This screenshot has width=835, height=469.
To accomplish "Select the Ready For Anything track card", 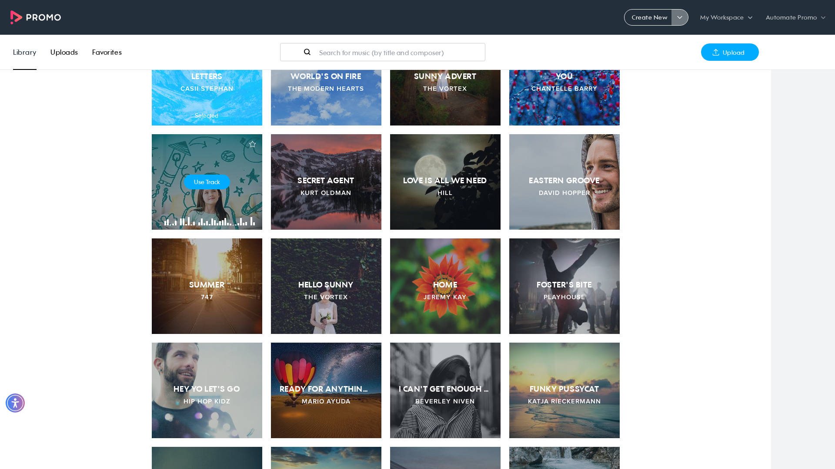I will pos(326,390).
